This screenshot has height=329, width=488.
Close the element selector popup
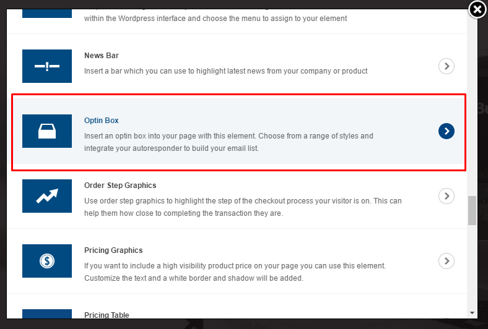(477, 10)
